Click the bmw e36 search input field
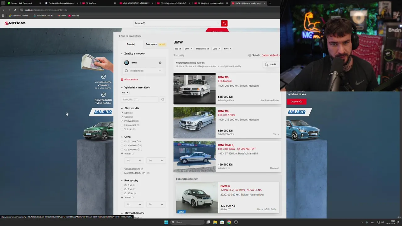402x226 pixels. click(x=177, y=23)
